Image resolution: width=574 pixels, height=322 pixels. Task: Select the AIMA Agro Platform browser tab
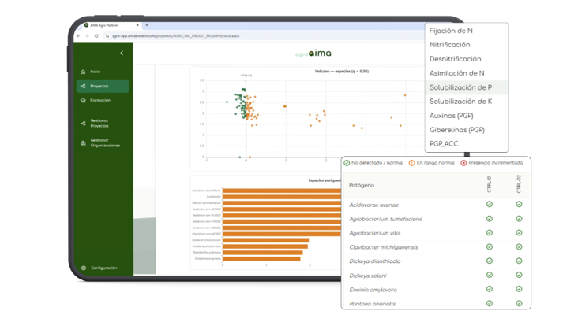110,25
